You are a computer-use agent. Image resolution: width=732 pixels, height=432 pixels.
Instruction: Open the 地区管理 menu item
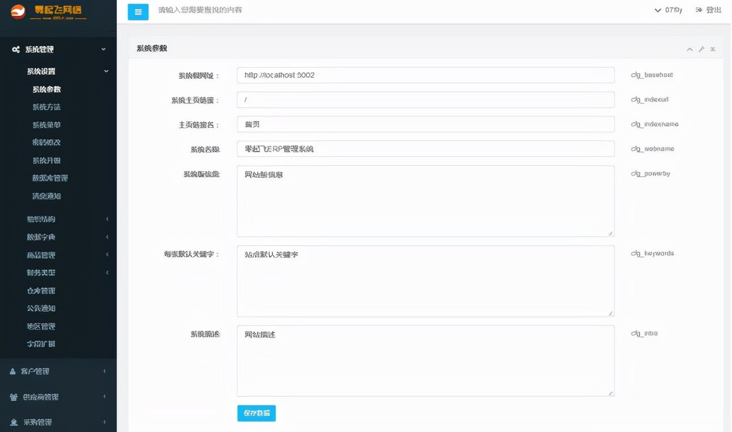point(41,327)
